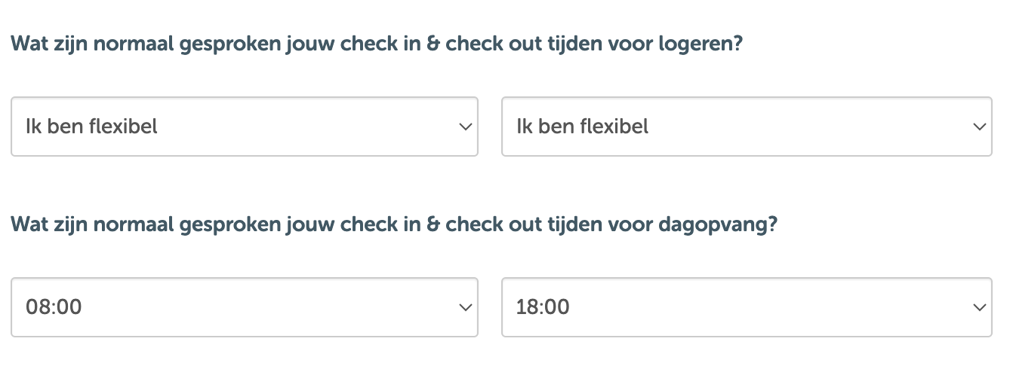Click the chevron arrow on logeren check-in dropdown
1010x366 pixels.
(465, 127)
